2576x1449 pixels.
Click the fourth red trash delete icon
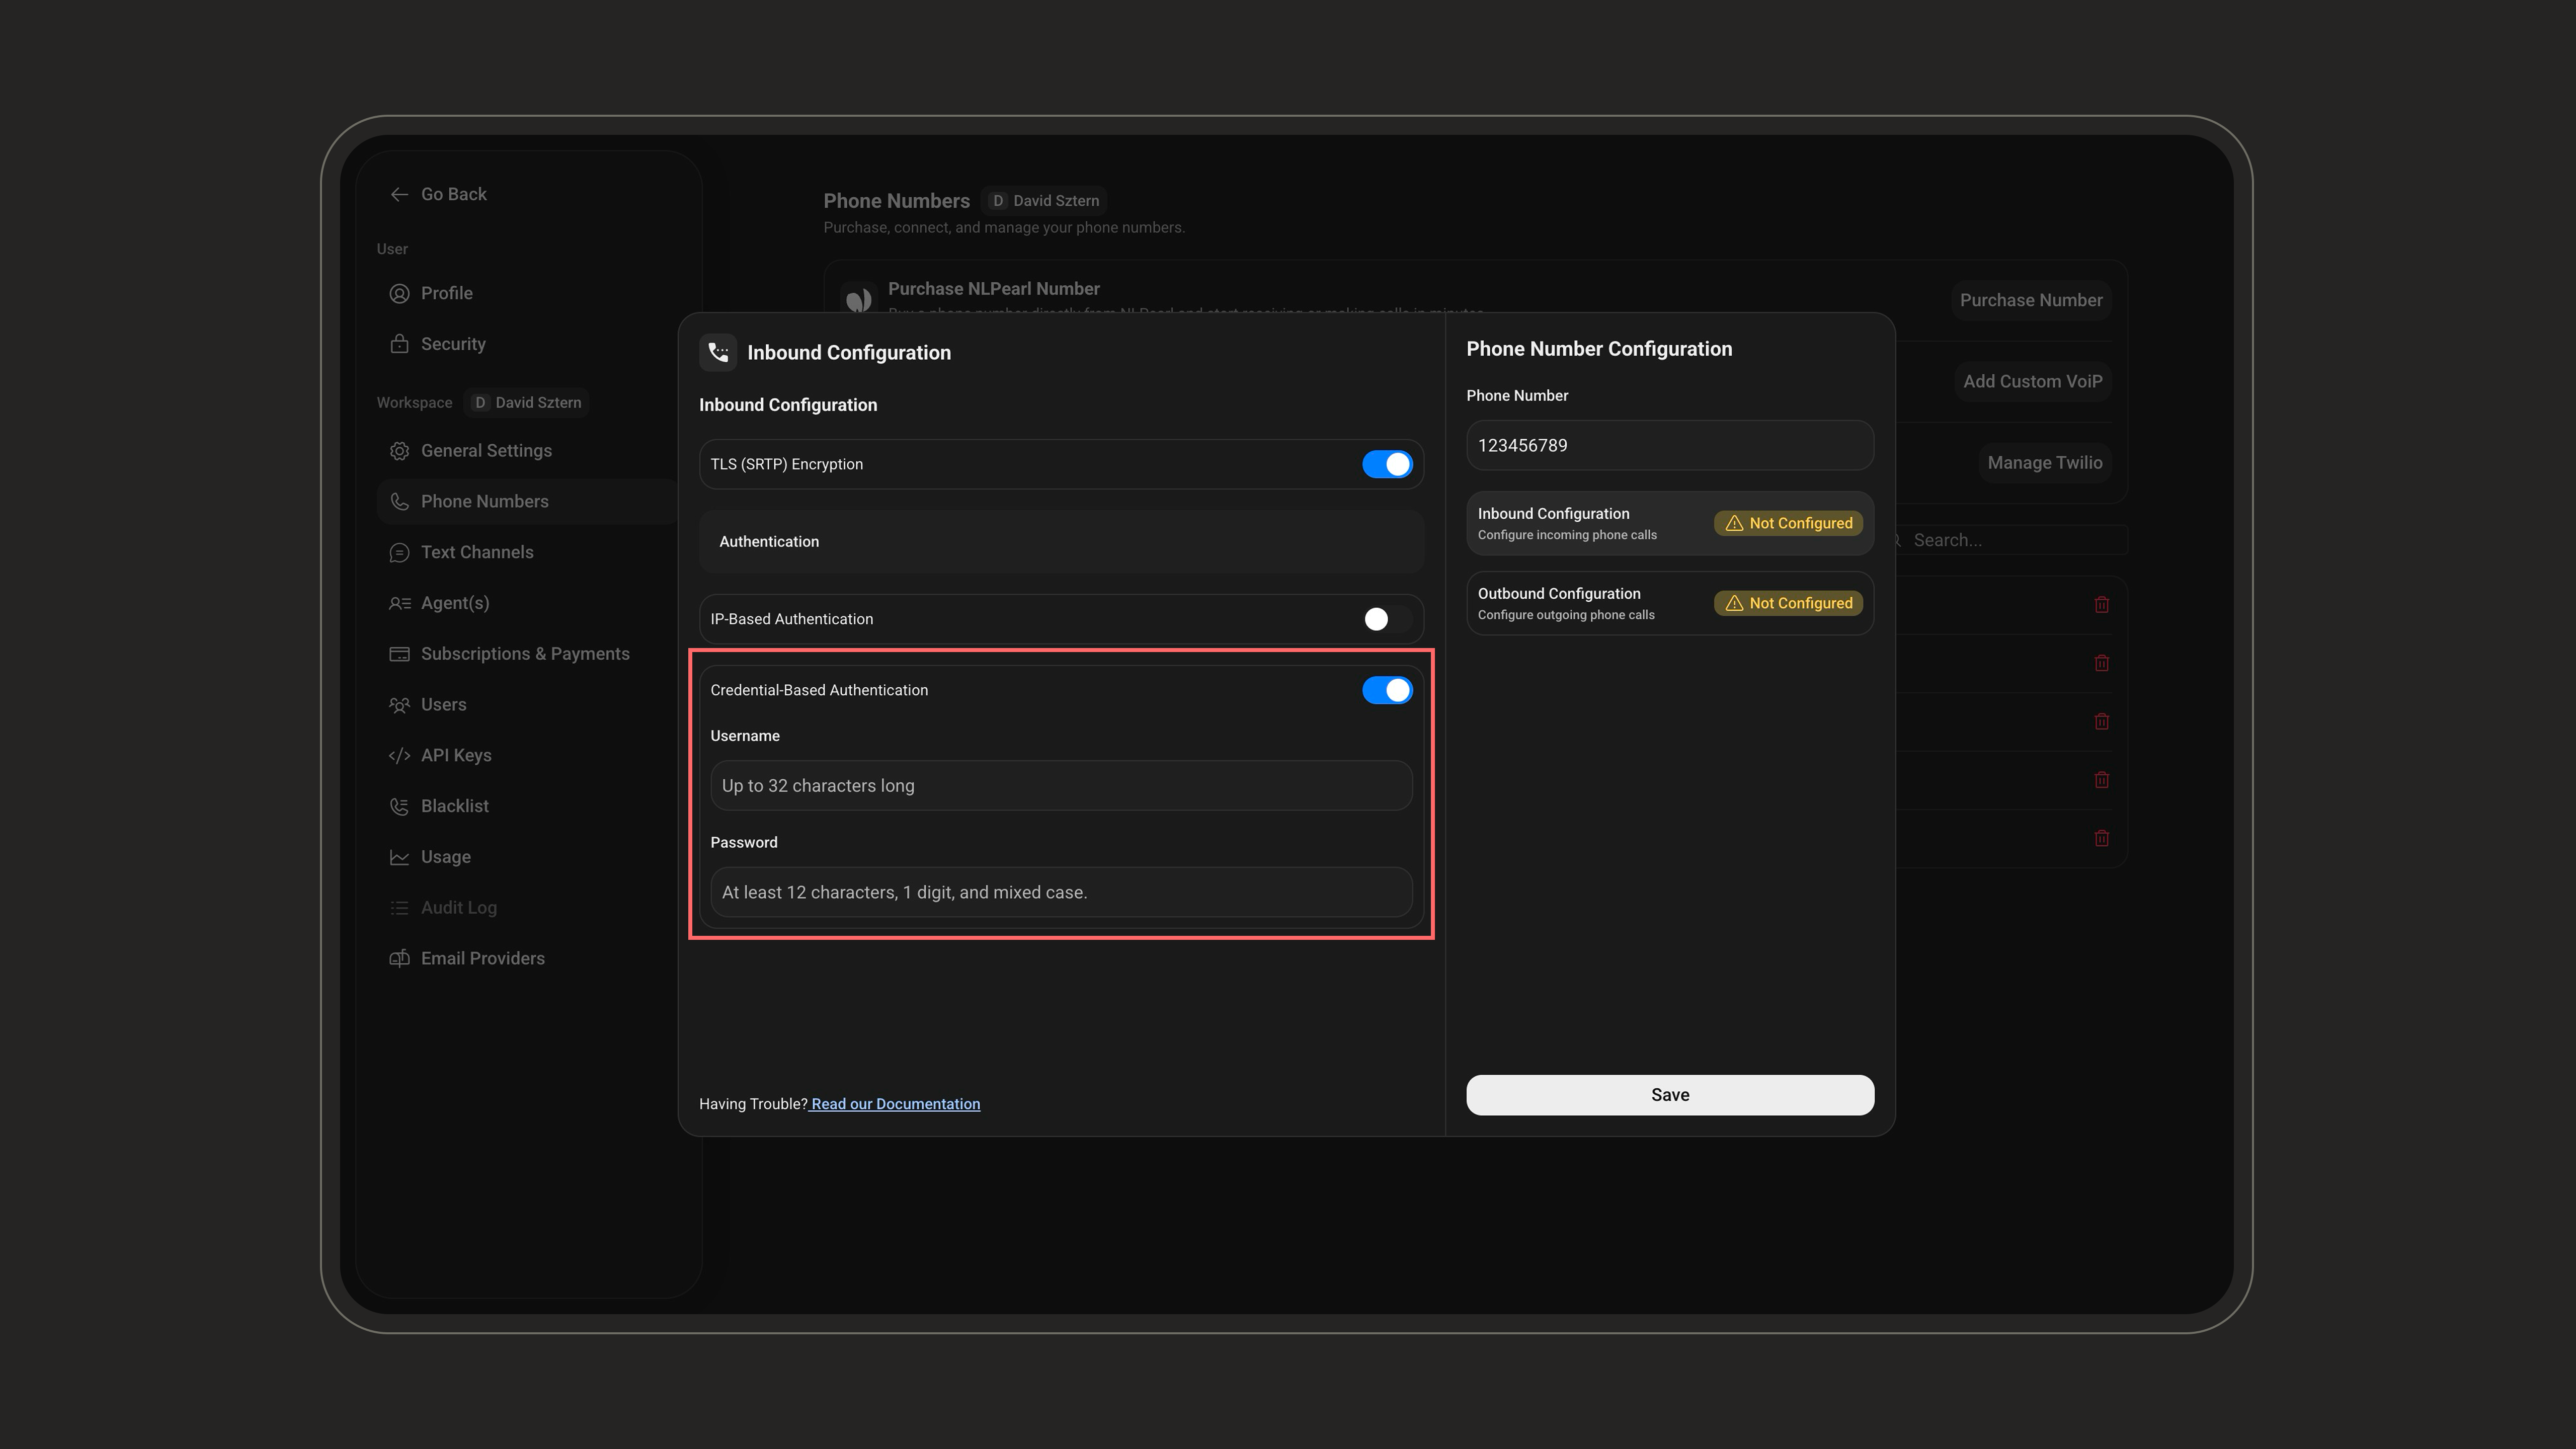coord(2102,779)
